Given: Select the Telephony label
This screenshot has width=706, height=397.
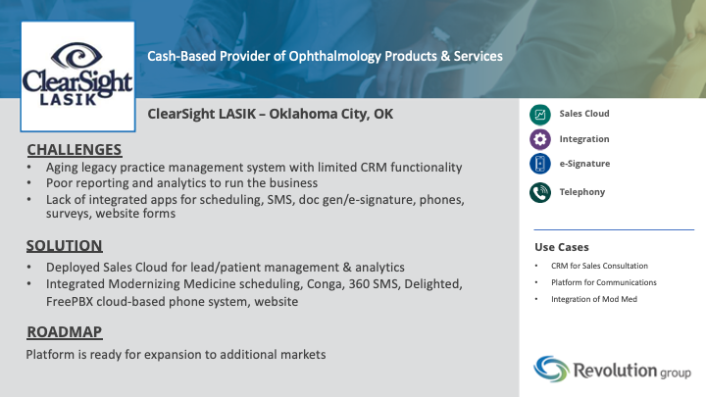Looking at the screenshot, I should [582, 192].
